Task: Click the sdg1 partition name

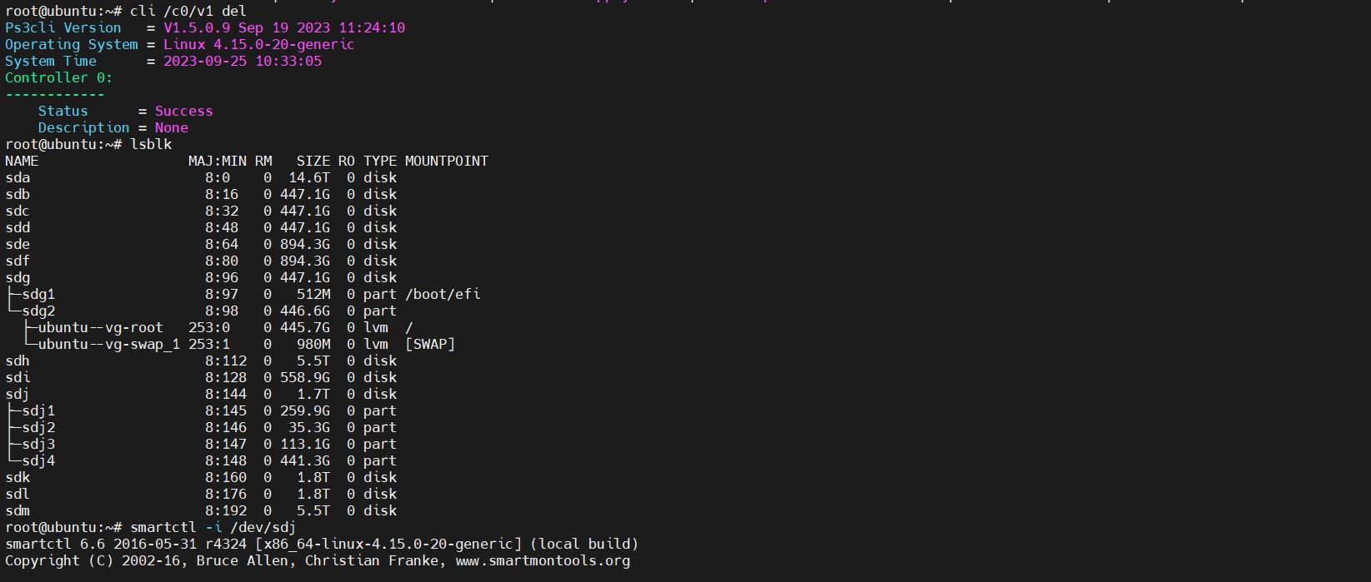Action: pos(38,294)
